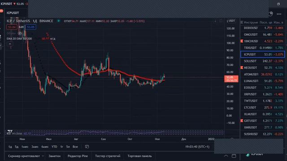The height and width of the screenshot is (161, 287).
Task: Click the current price label 53.05 on scale
Action: point(231,79)
